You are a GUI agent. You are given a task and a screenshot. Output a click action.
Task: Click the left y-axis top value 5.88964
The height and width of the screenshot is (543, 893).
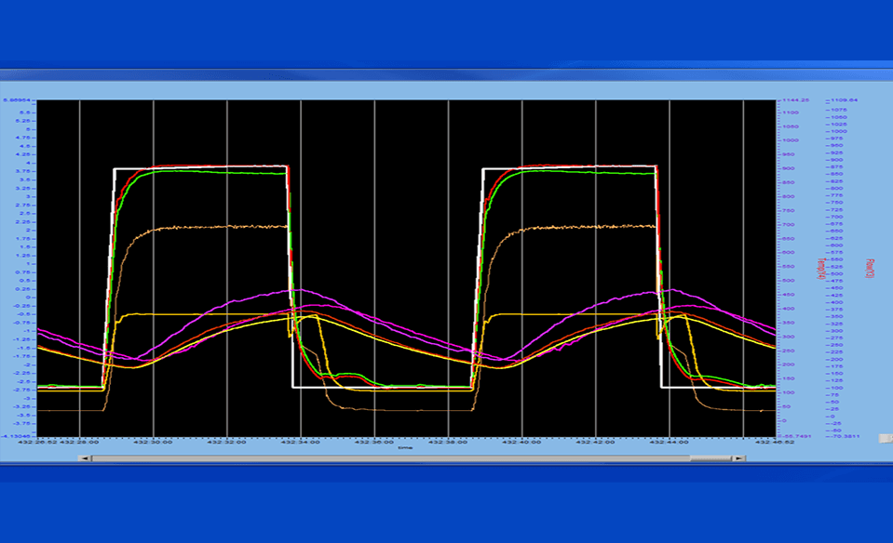tap(18, 100)
